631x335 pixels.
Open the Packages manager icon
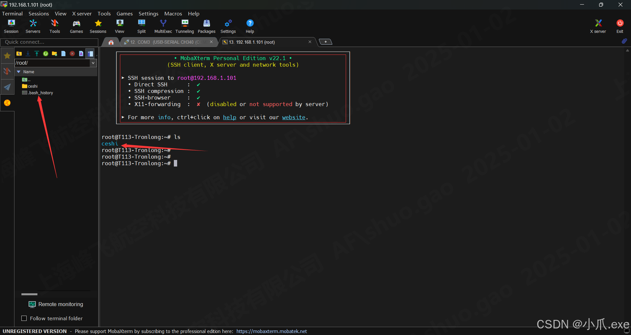click(206, 26)
